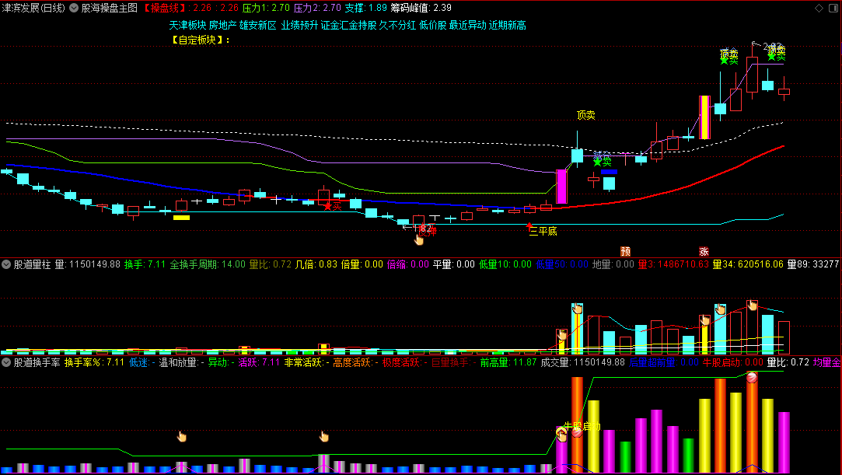Click the 倍缩: 0.00 readout
The height and width of the screenshot is (475, 842).
(408, 264)
